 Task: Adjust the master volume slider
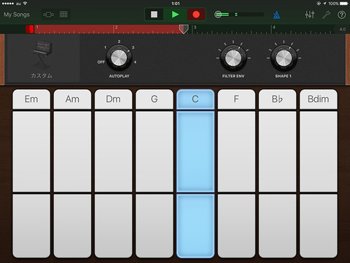238,15
